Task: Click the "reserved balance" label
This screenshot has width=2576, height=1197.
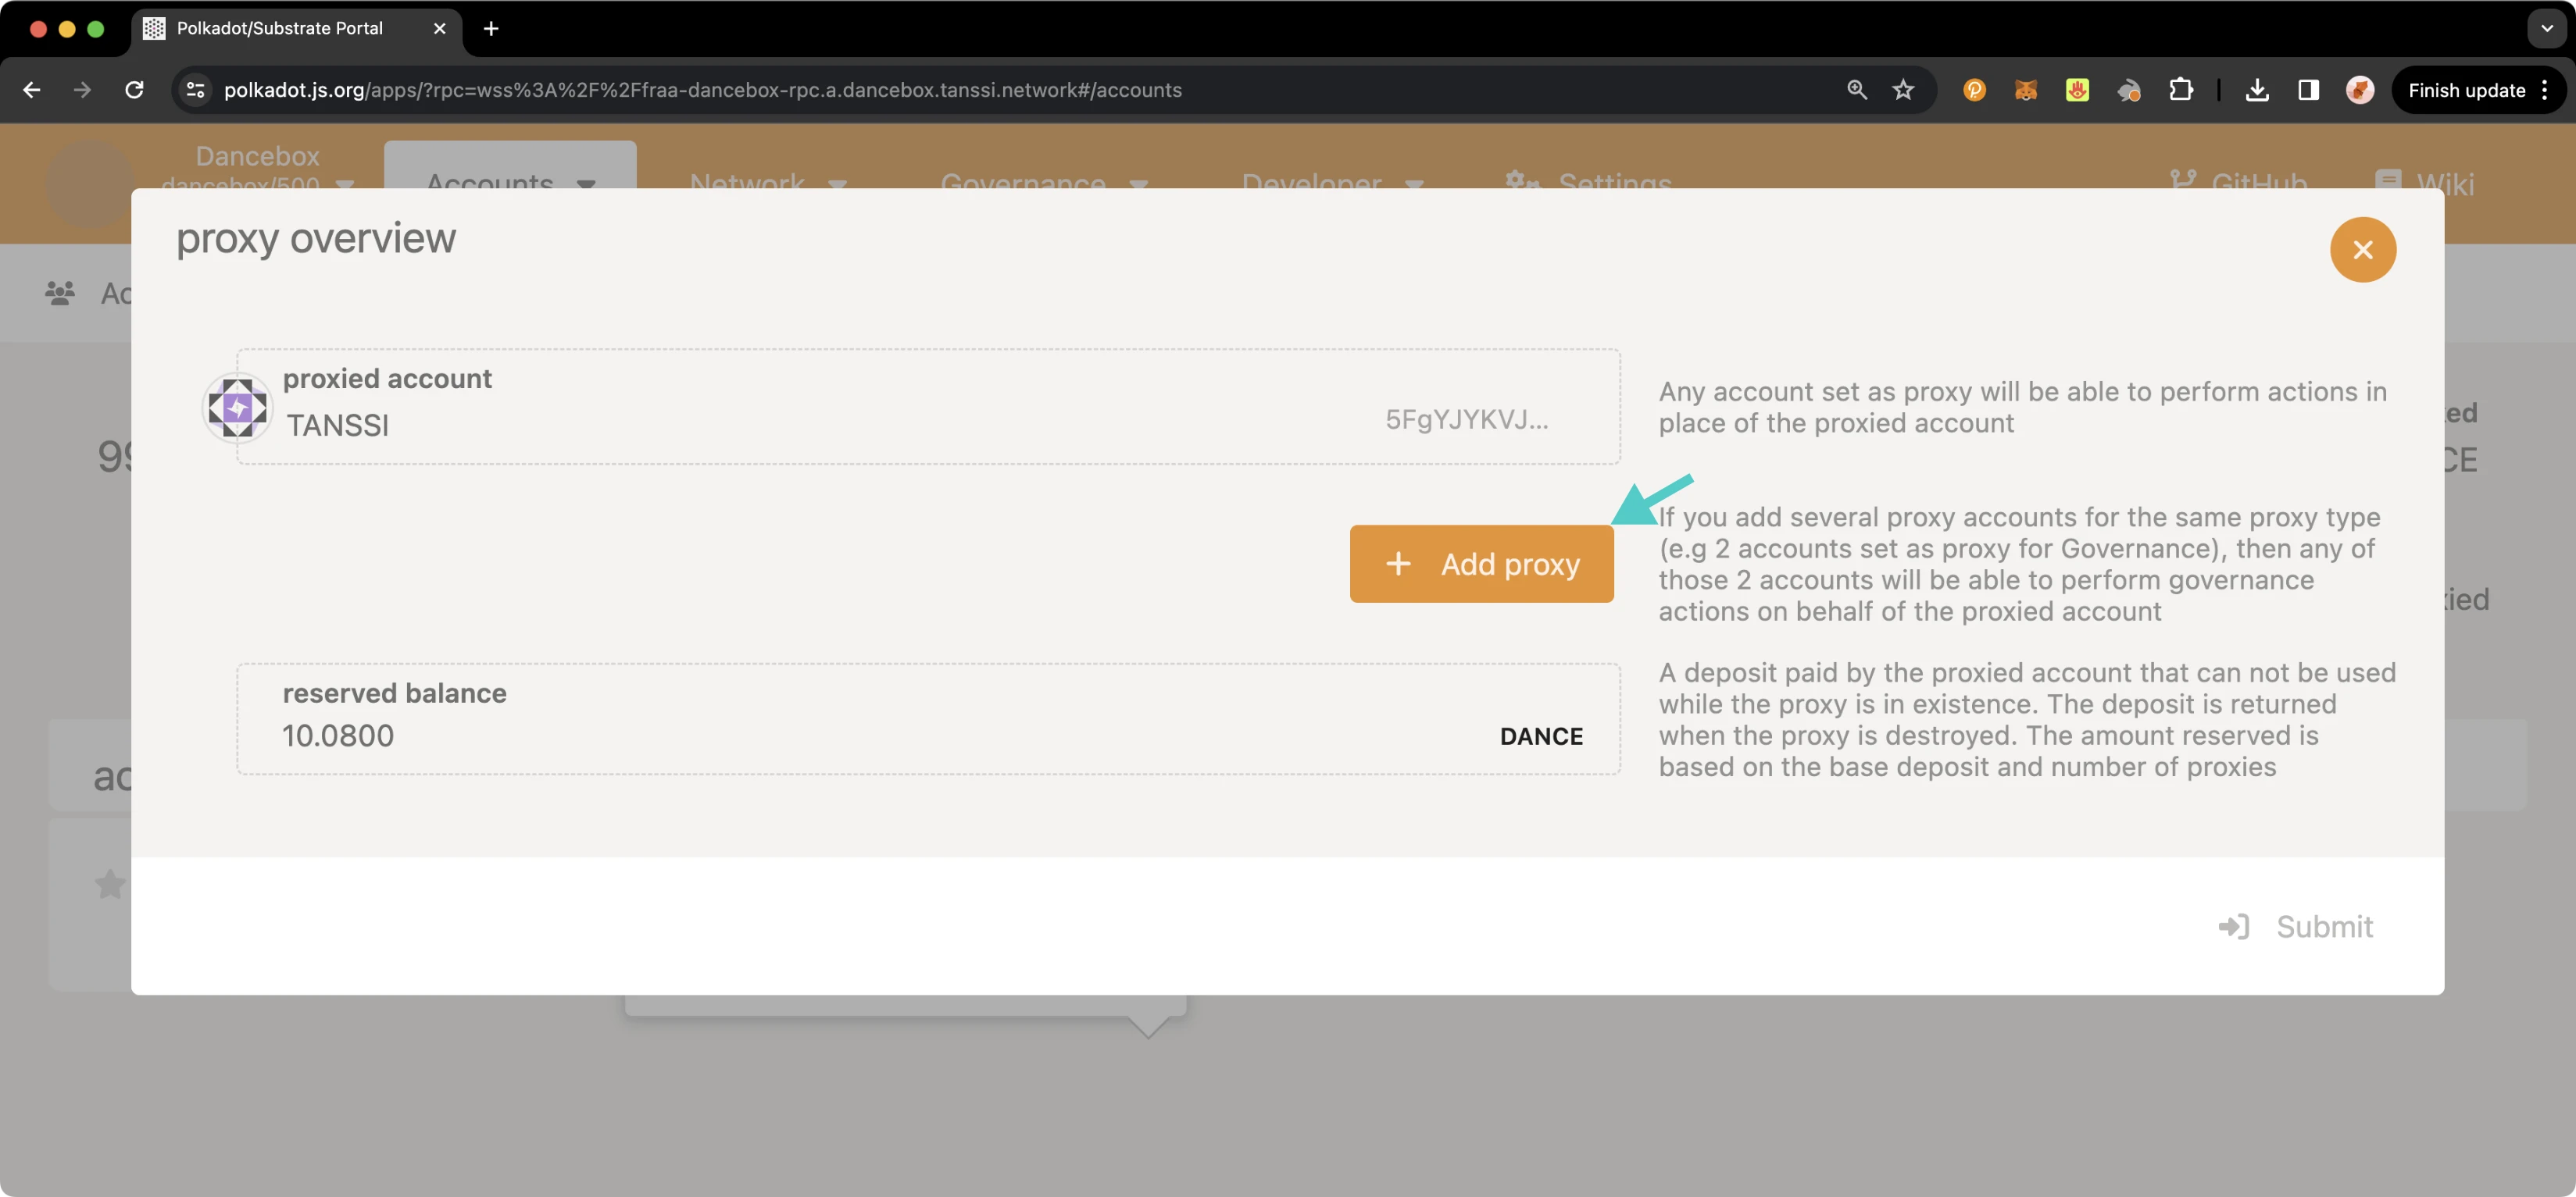Action: point(394,693)
